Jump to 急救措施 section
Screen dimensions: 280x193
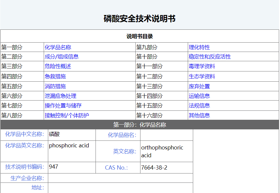pos(55,77)
